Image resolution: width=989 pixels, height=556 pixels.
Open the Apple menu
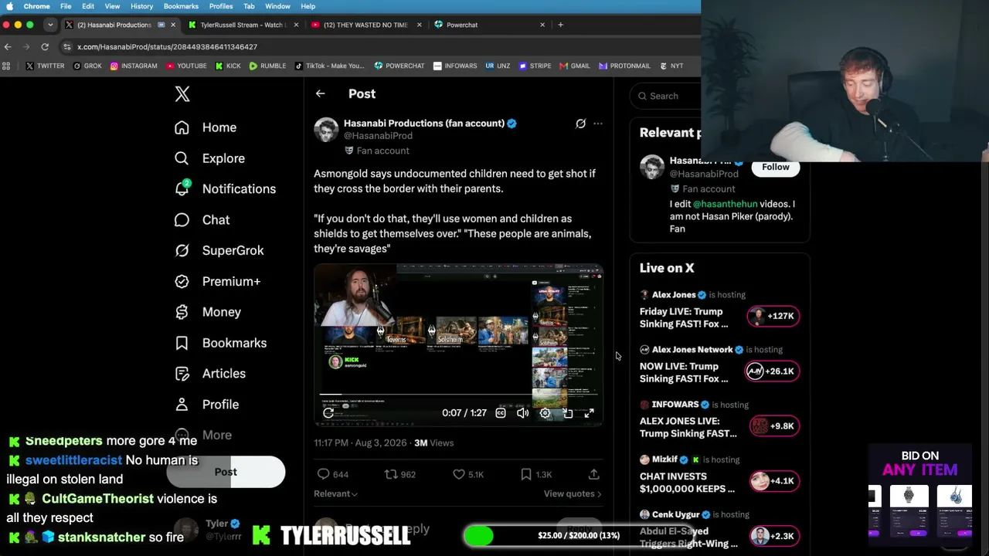10,6
